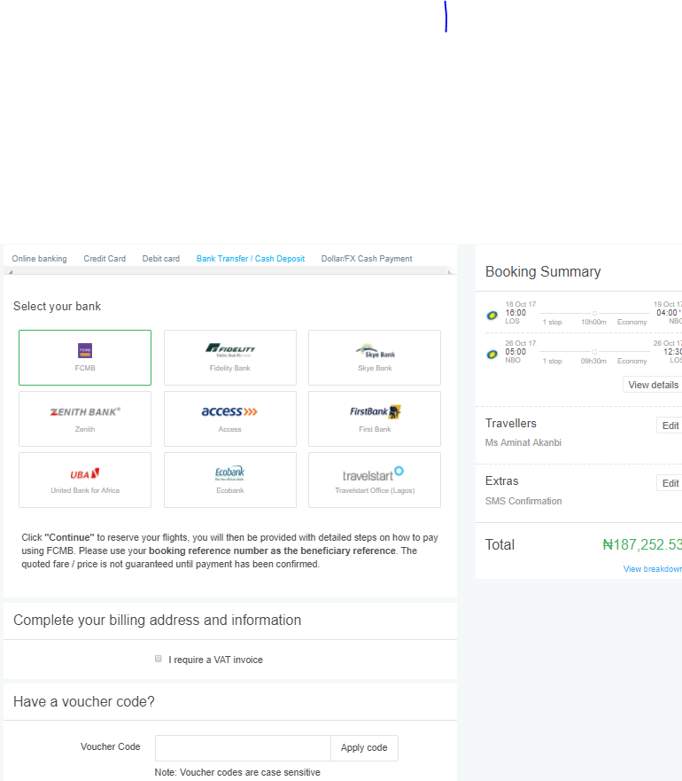Click the Apply code button
Screen dimensions: 682x781
[364, 747]
